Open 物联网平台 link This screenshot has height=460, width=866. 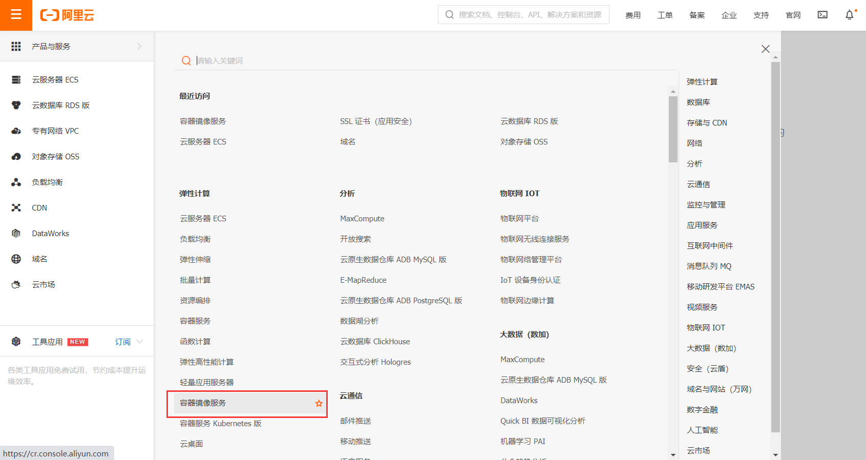click(519, 219)
